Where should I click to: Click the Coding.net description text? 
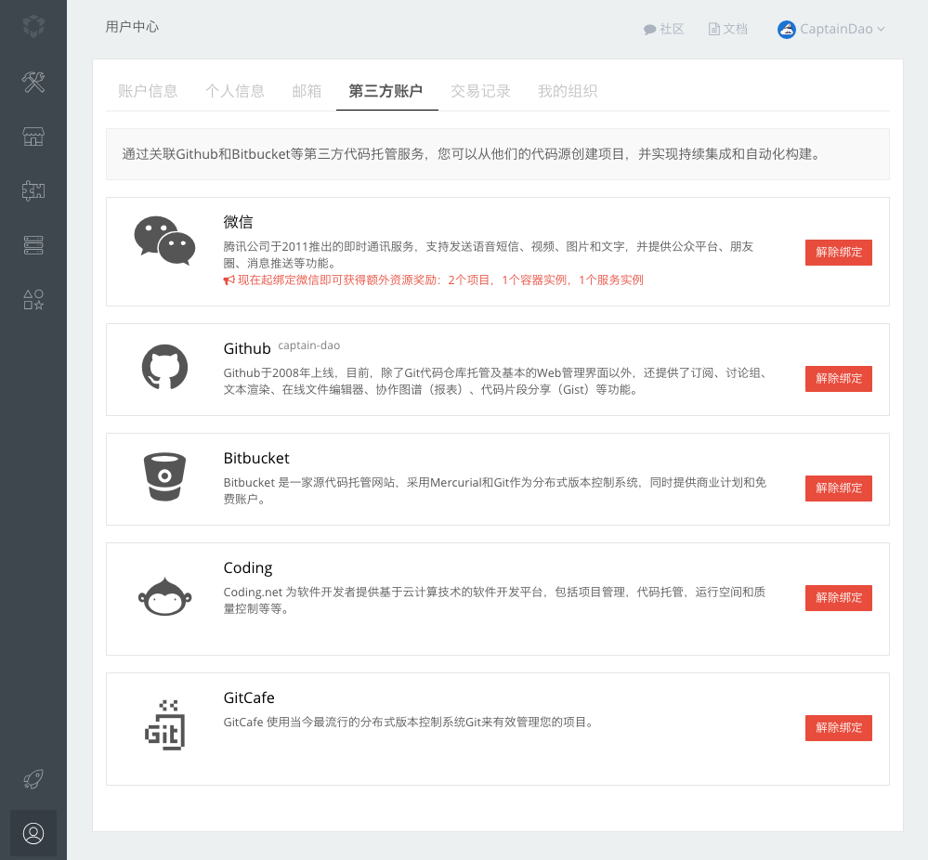coord(494,600)
